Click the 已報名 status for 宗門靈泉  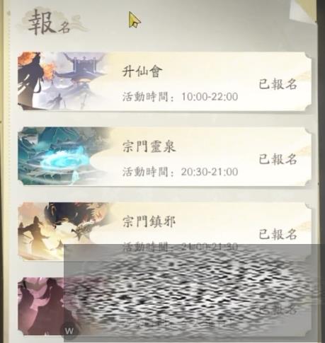[278, 159]
